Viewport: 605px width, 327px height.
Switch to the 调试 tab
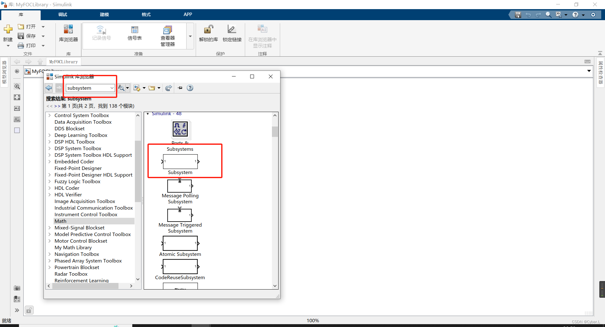(63, 14)
